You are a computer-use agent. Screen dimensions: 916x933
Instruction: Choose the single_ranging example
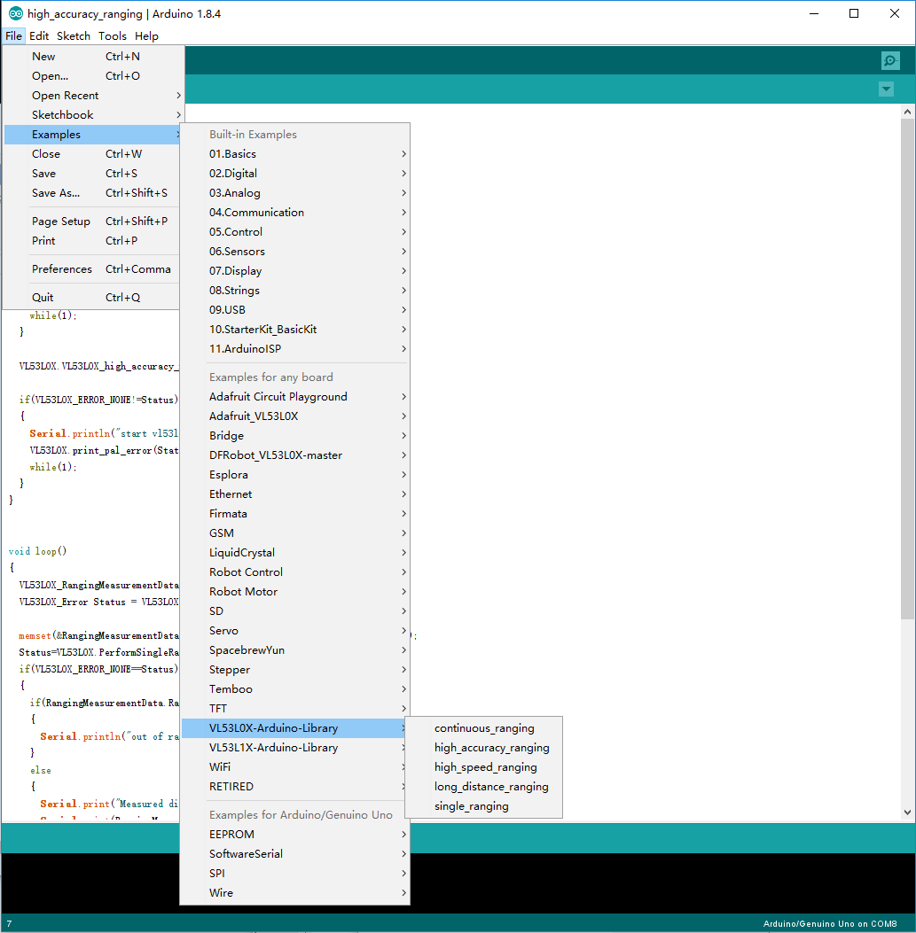pyautogui.click(x=471, y=805)
